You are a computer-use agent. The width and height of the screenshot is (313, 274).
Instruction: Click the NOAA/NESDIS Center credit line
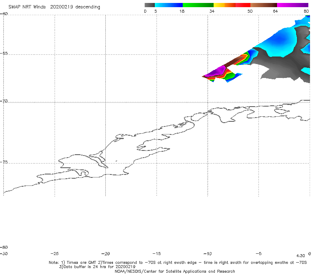pyautogui.click(x=175, y=271)
